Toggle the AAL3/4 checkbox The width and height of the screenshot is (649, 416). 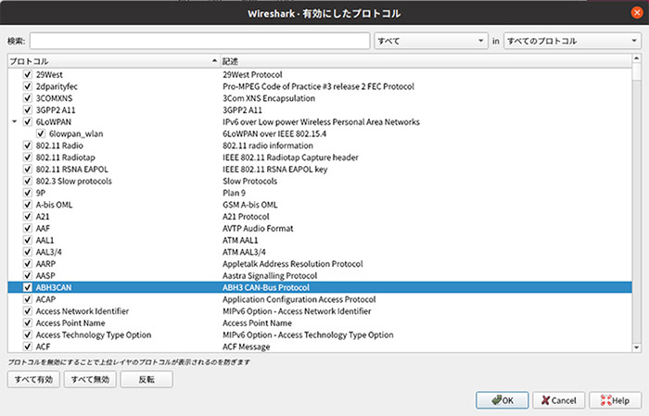pyautogui.click(x=27, y=252)
